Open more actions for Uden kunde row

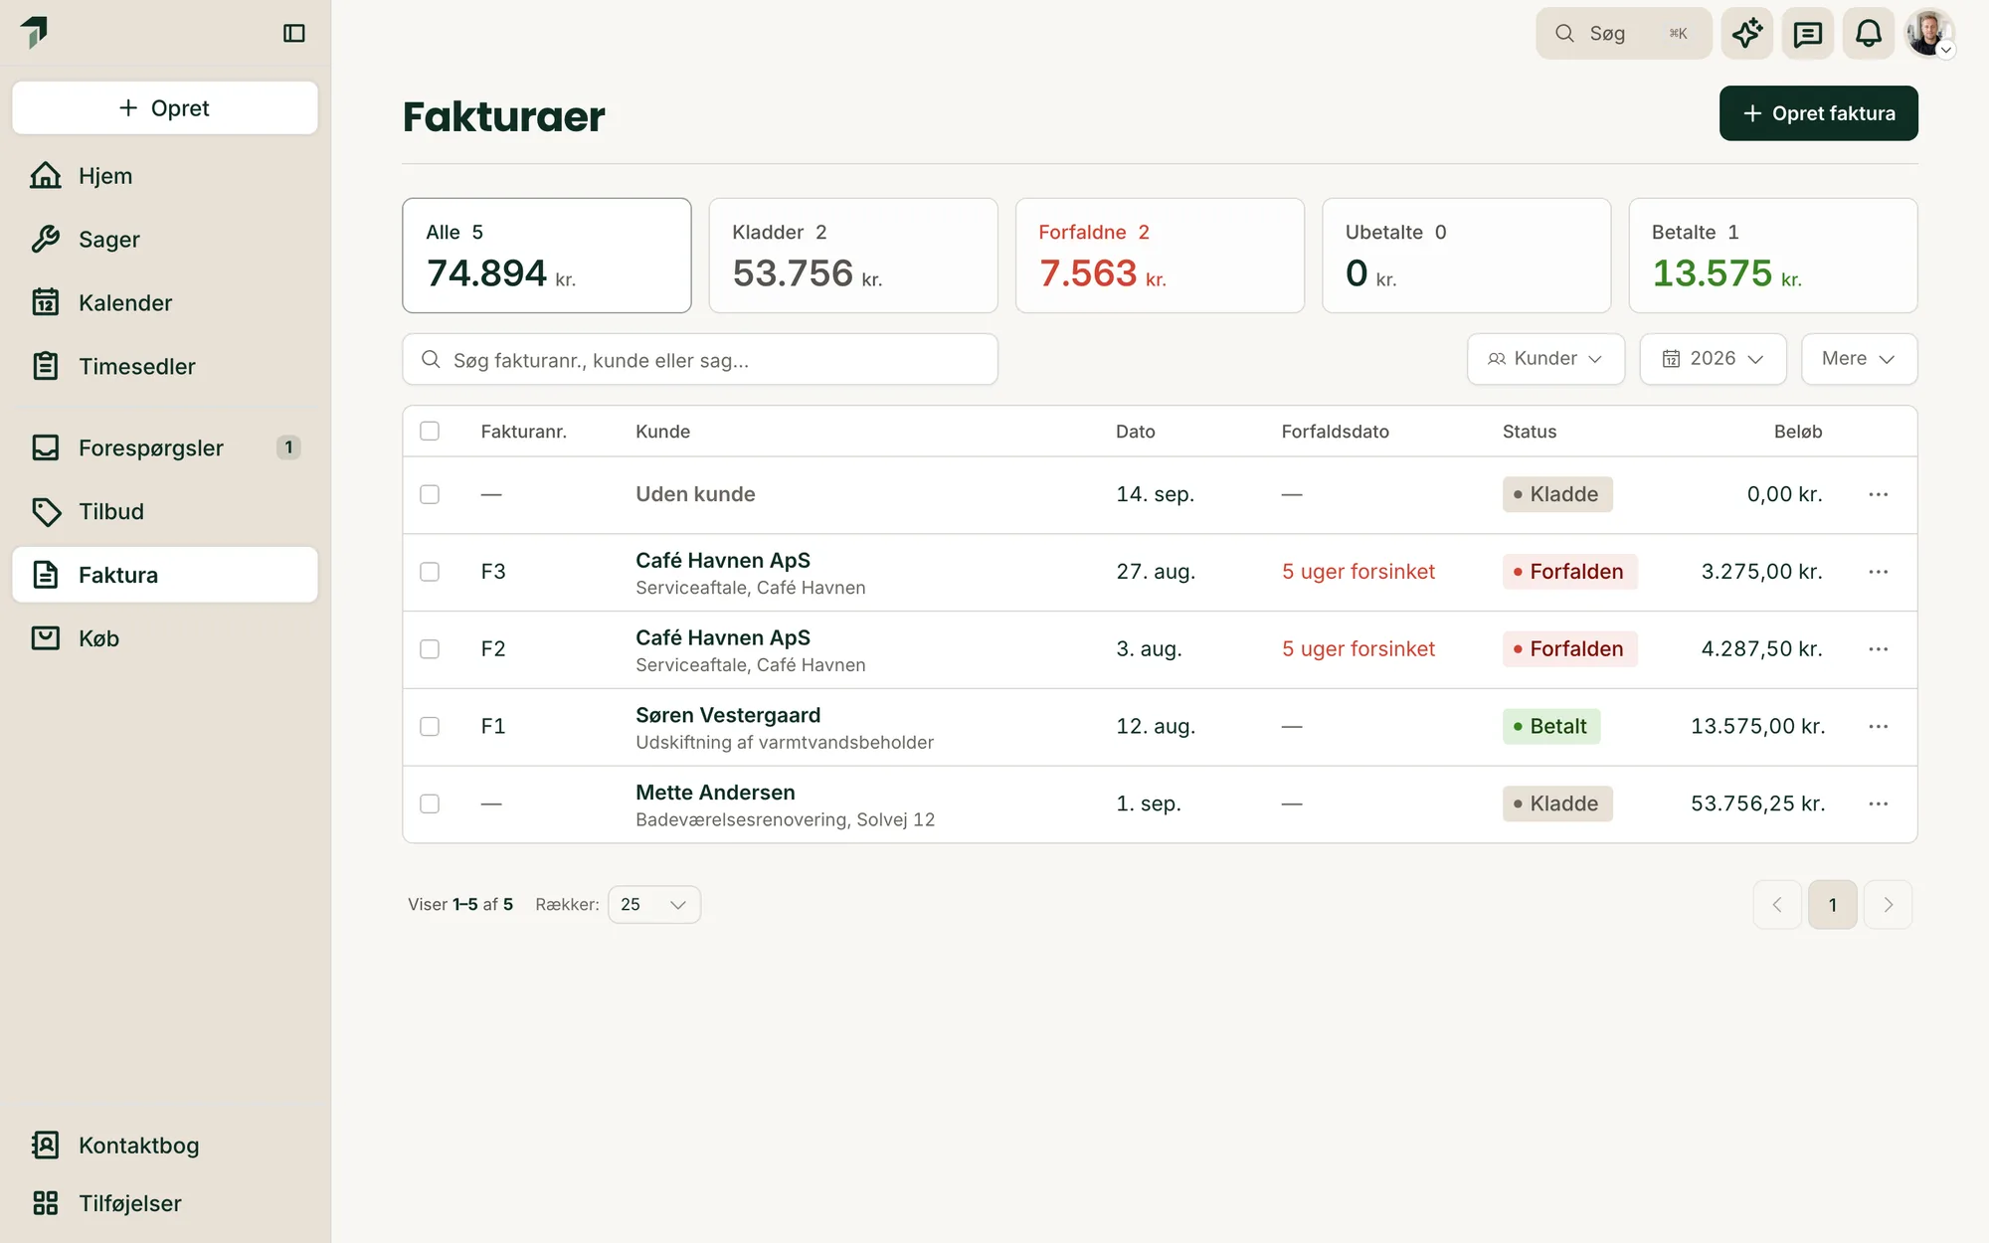pos(1878,494)
